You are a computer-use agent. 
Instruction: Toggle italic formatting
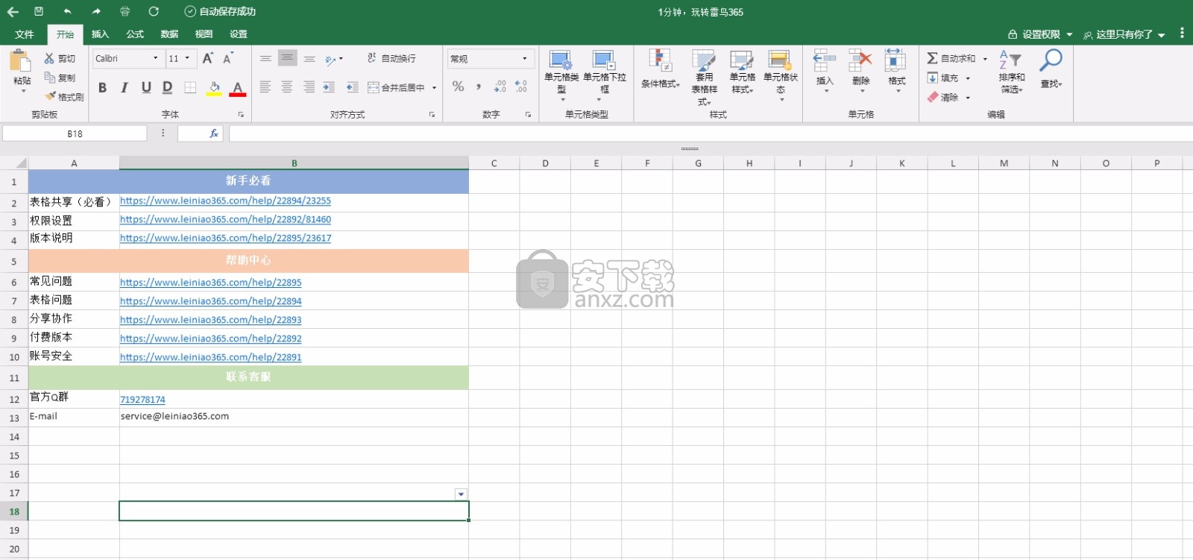click(124, 88)
